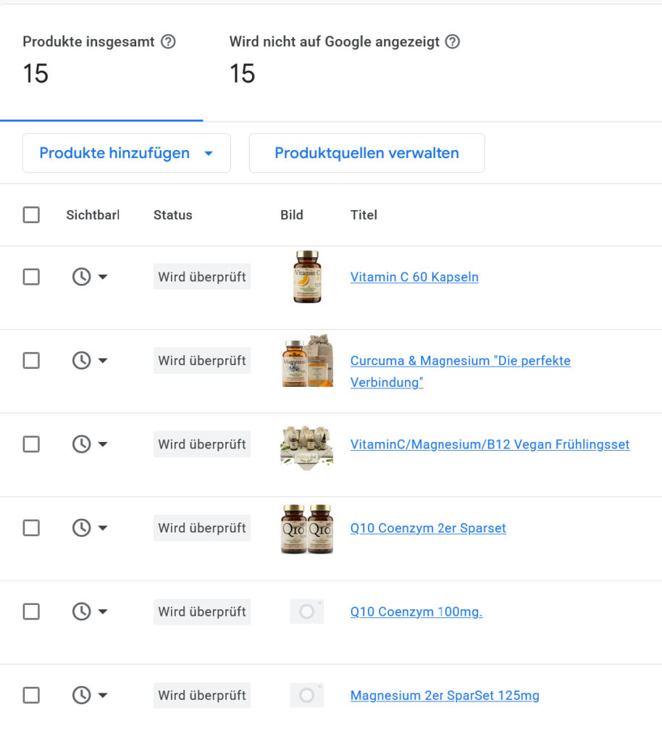Toggle the select-all checkbox in table header
The height and width of the screenshot is (742, 662).
click(x=31, y=215)
